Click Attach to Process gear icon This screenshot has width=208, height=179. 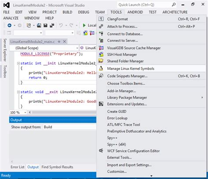tap(101, 26)
